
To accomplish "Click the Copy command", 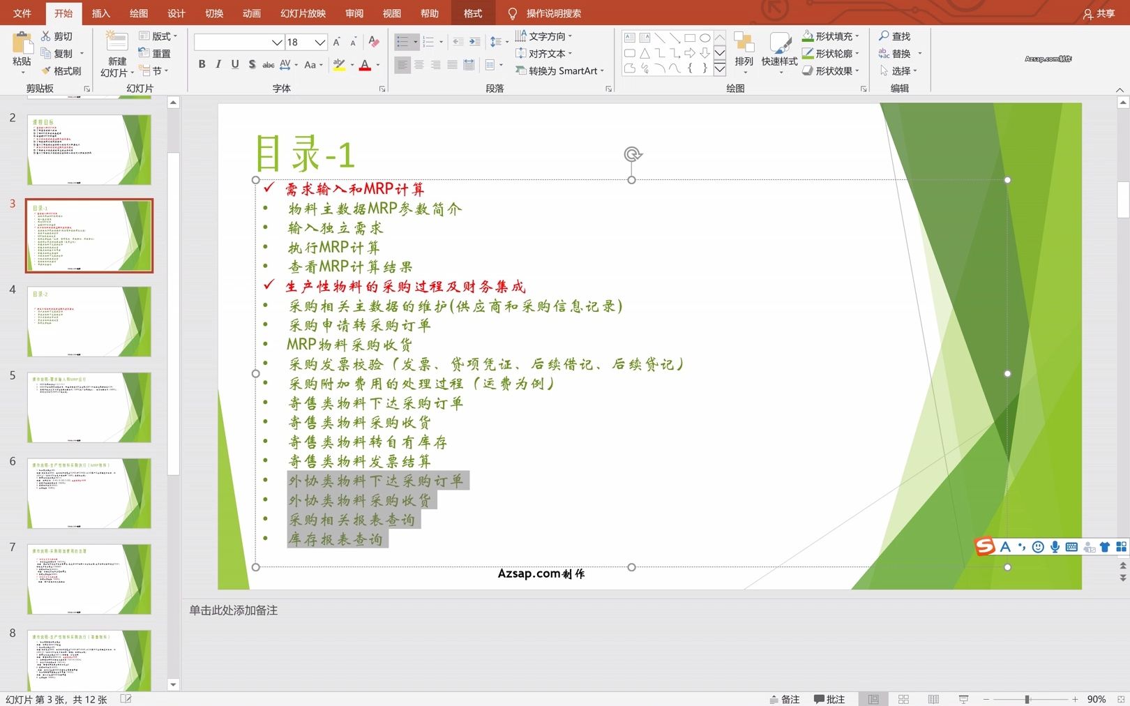I will pos(56,54).
